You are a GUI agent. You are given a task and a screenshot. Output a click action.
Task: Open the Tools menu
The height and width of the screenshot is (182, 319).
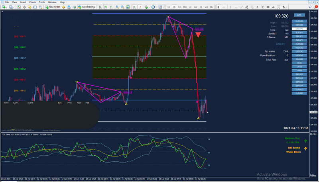[x=42, y=2]
